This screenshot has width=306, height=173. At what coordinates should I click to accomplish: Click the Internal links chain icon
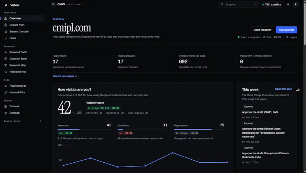click(6, 92)
